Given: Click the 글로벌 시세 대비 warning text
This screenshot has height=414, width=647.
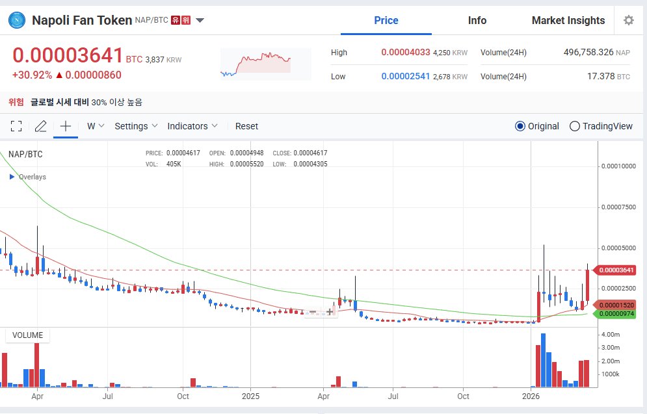Looking at the screenshot, I should click(x=59, y=102).
